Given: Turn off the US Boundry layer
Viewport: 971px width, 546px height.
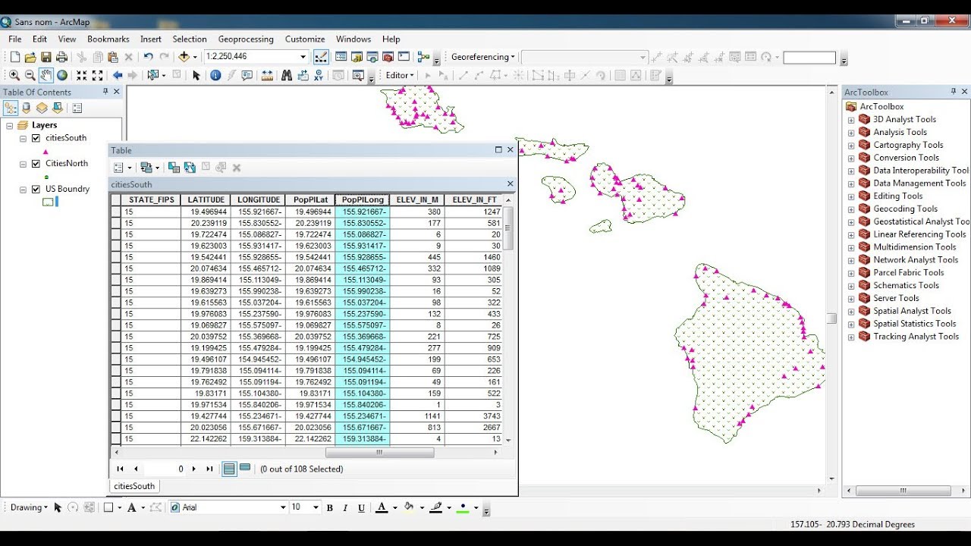Looking at the screenshot, I should point(36,189).
